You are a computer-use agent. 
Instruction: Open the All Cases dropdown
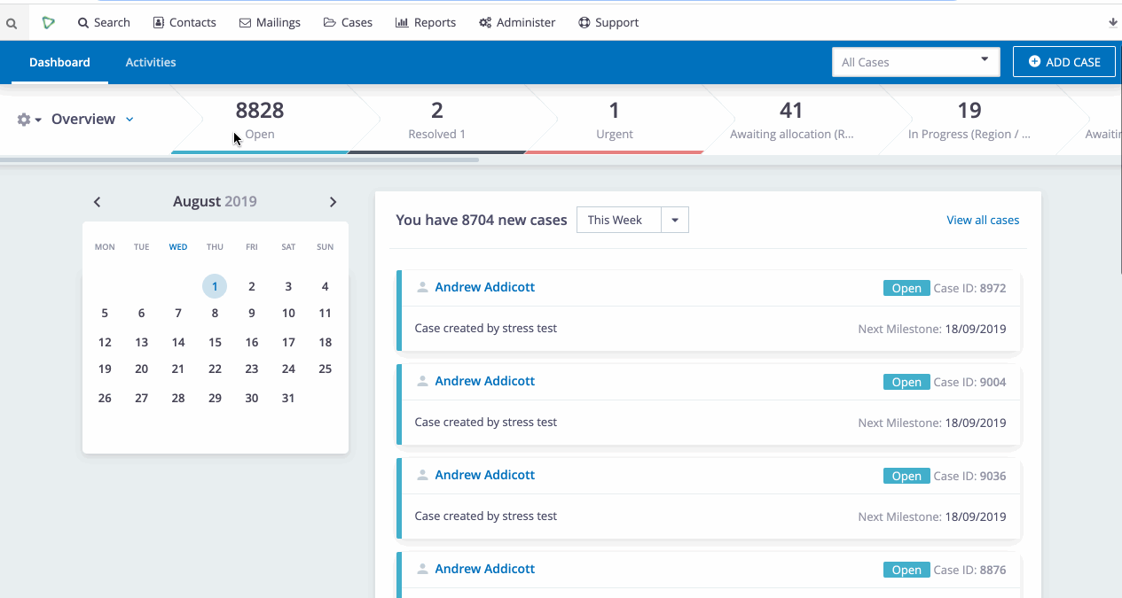point(916,62)
